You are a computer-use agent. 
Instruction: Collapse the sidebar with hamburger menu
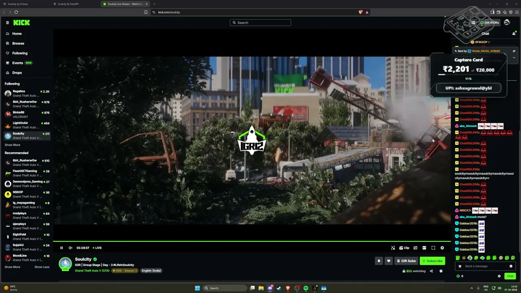pos(7,23)
